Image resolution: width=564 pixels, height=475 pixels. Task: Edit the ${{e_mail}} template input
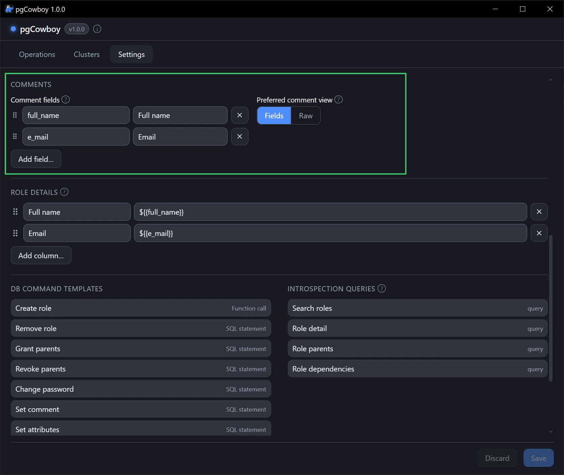pos(331,233)
